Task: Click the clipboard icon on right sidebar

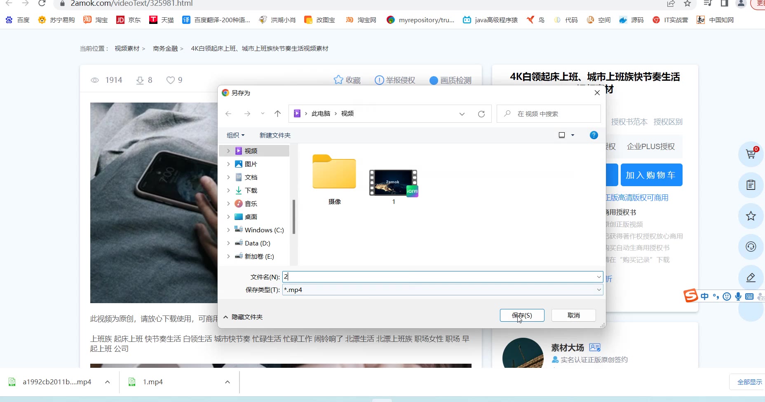Action: click(751, 185)
